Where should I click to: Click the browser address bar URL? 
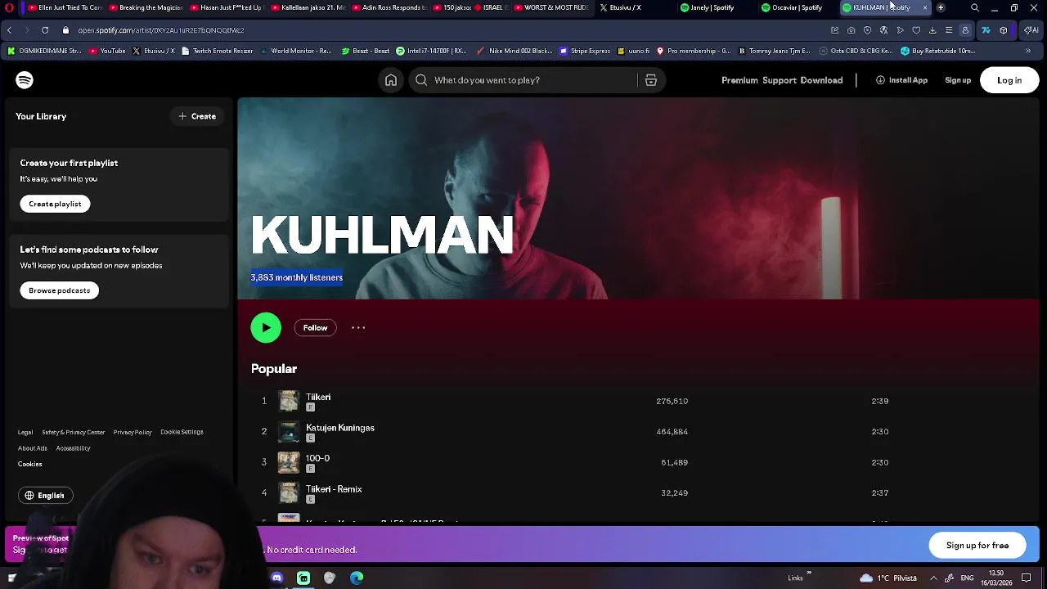(x=161, y=30)
